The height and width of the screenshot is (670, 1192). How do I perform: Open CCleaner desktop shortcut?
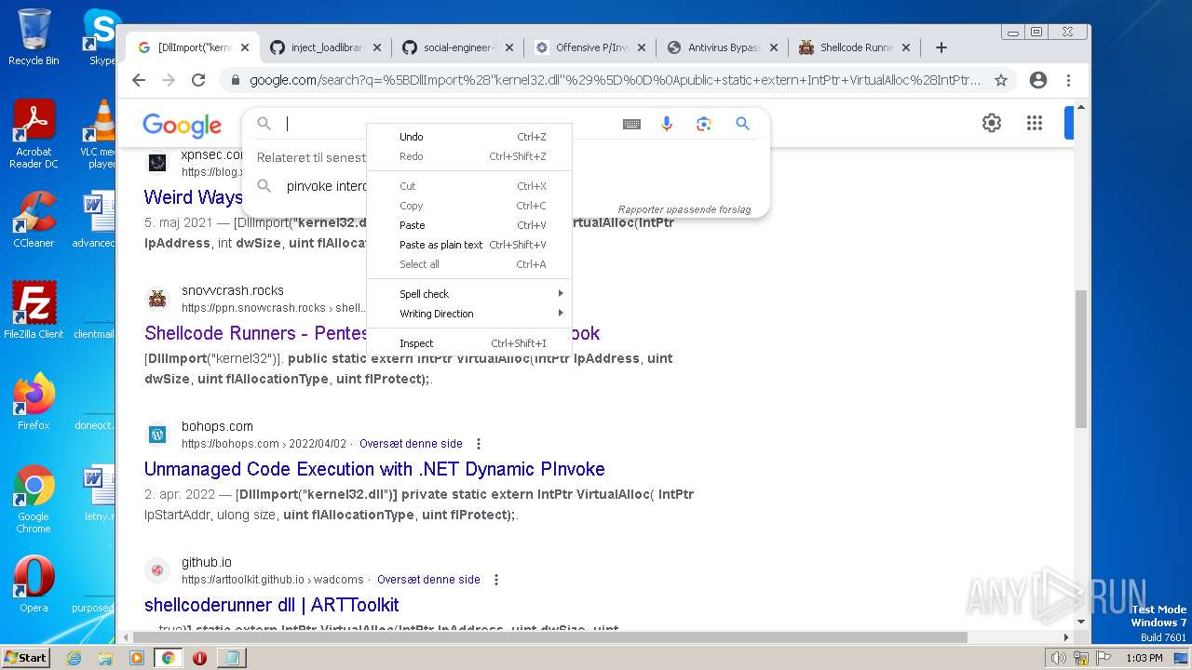click(34, 221)
